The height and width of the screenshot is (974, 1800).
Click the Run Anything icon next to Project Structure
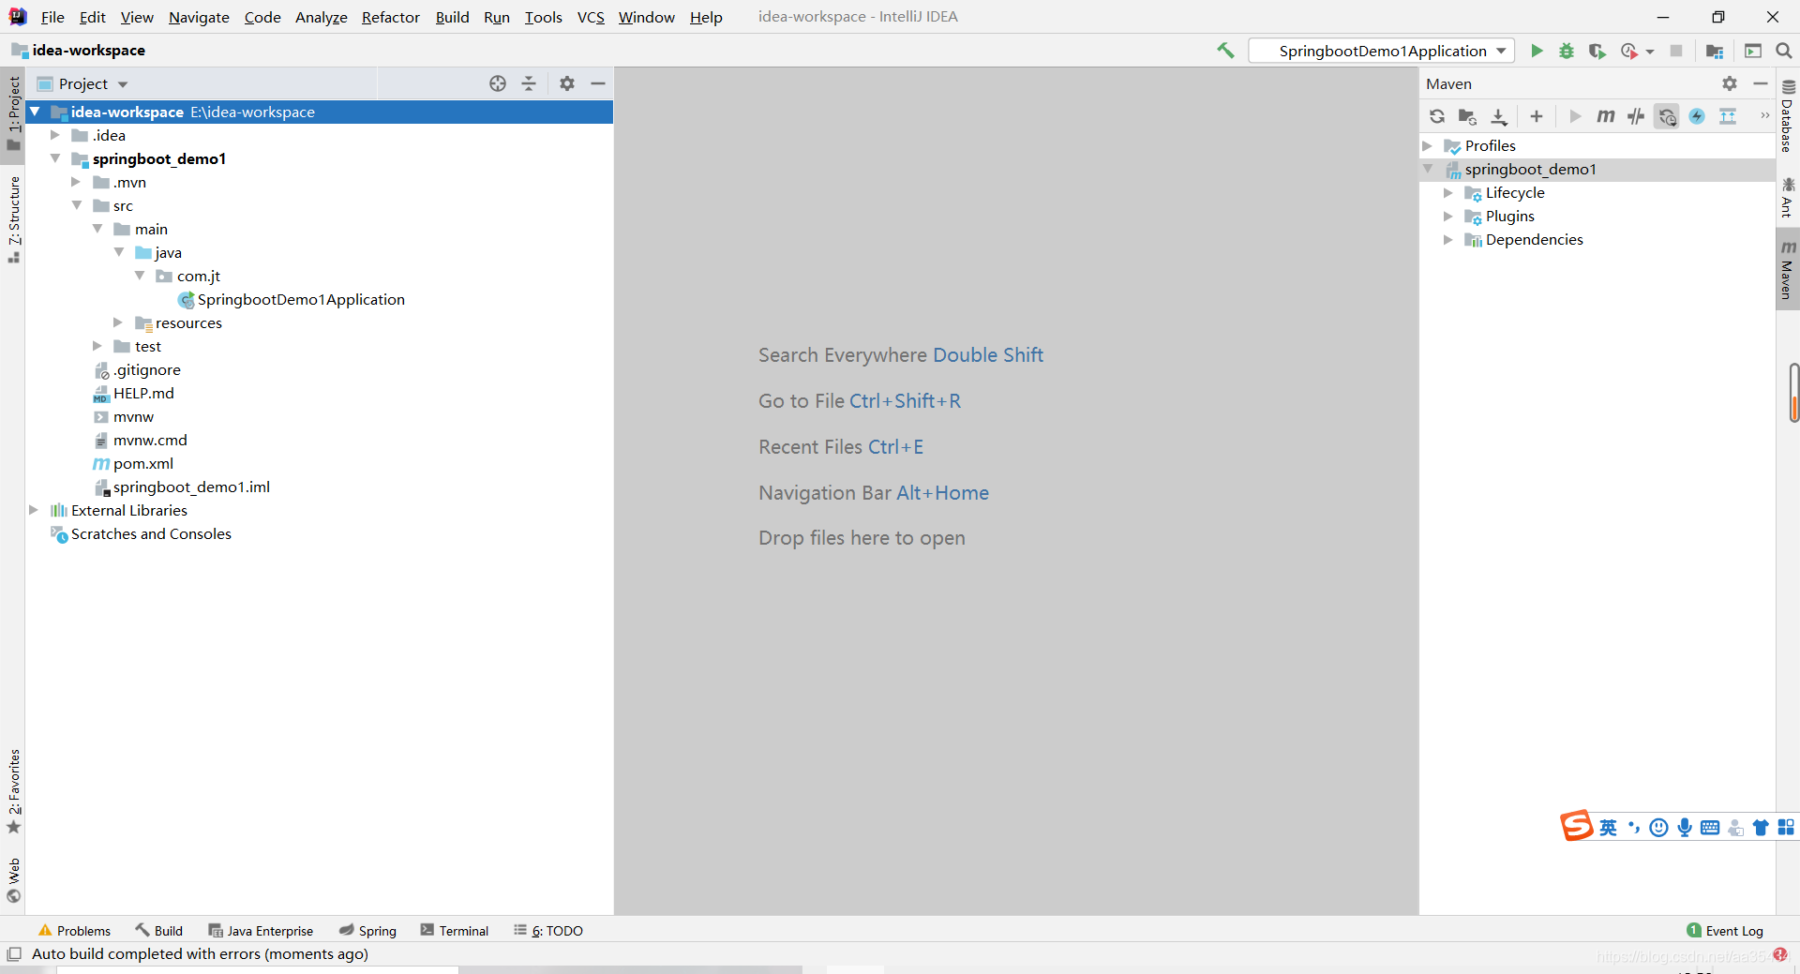[1753, 51]
